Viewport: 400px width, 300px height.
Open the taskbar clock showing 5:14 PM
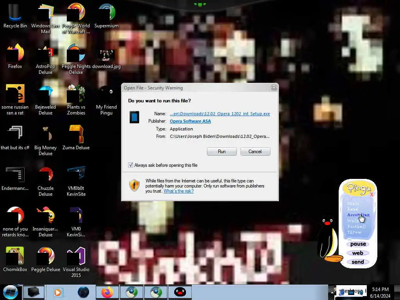tap(380, 293)
